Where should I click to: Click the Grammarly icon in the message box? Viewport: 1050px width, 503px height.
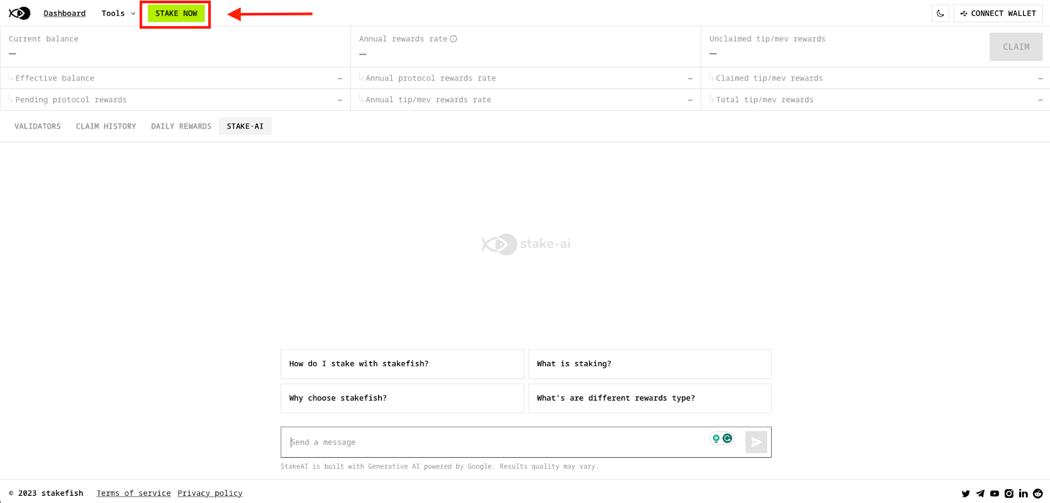(727, 438)
